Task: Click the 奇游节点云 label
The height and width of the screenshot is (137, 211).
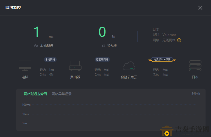Action: (129, 77)
